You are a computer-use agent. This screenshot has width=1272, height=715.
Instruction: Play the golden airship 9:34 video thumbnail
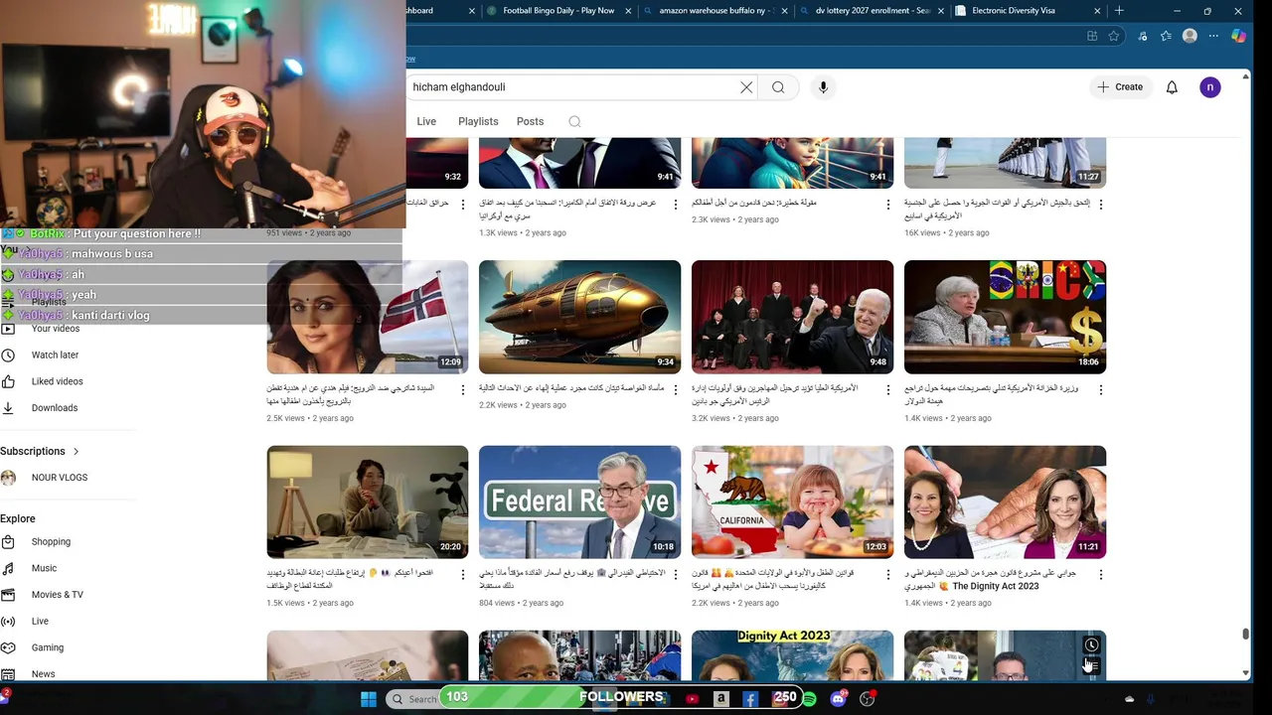(579, 317)
